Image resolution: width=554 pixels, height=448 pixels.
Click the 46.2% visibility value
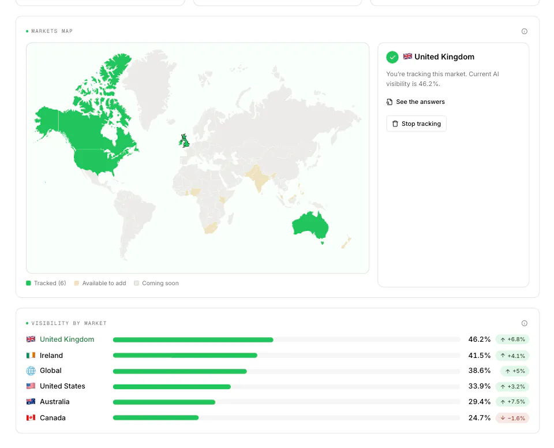pos(480,339)
